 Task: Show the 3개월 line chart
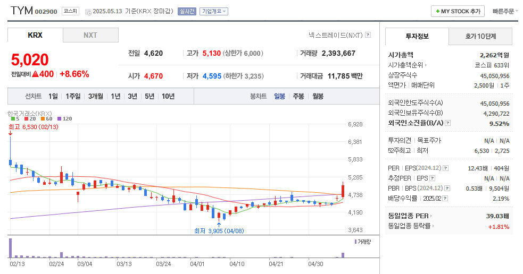point(96,97)
